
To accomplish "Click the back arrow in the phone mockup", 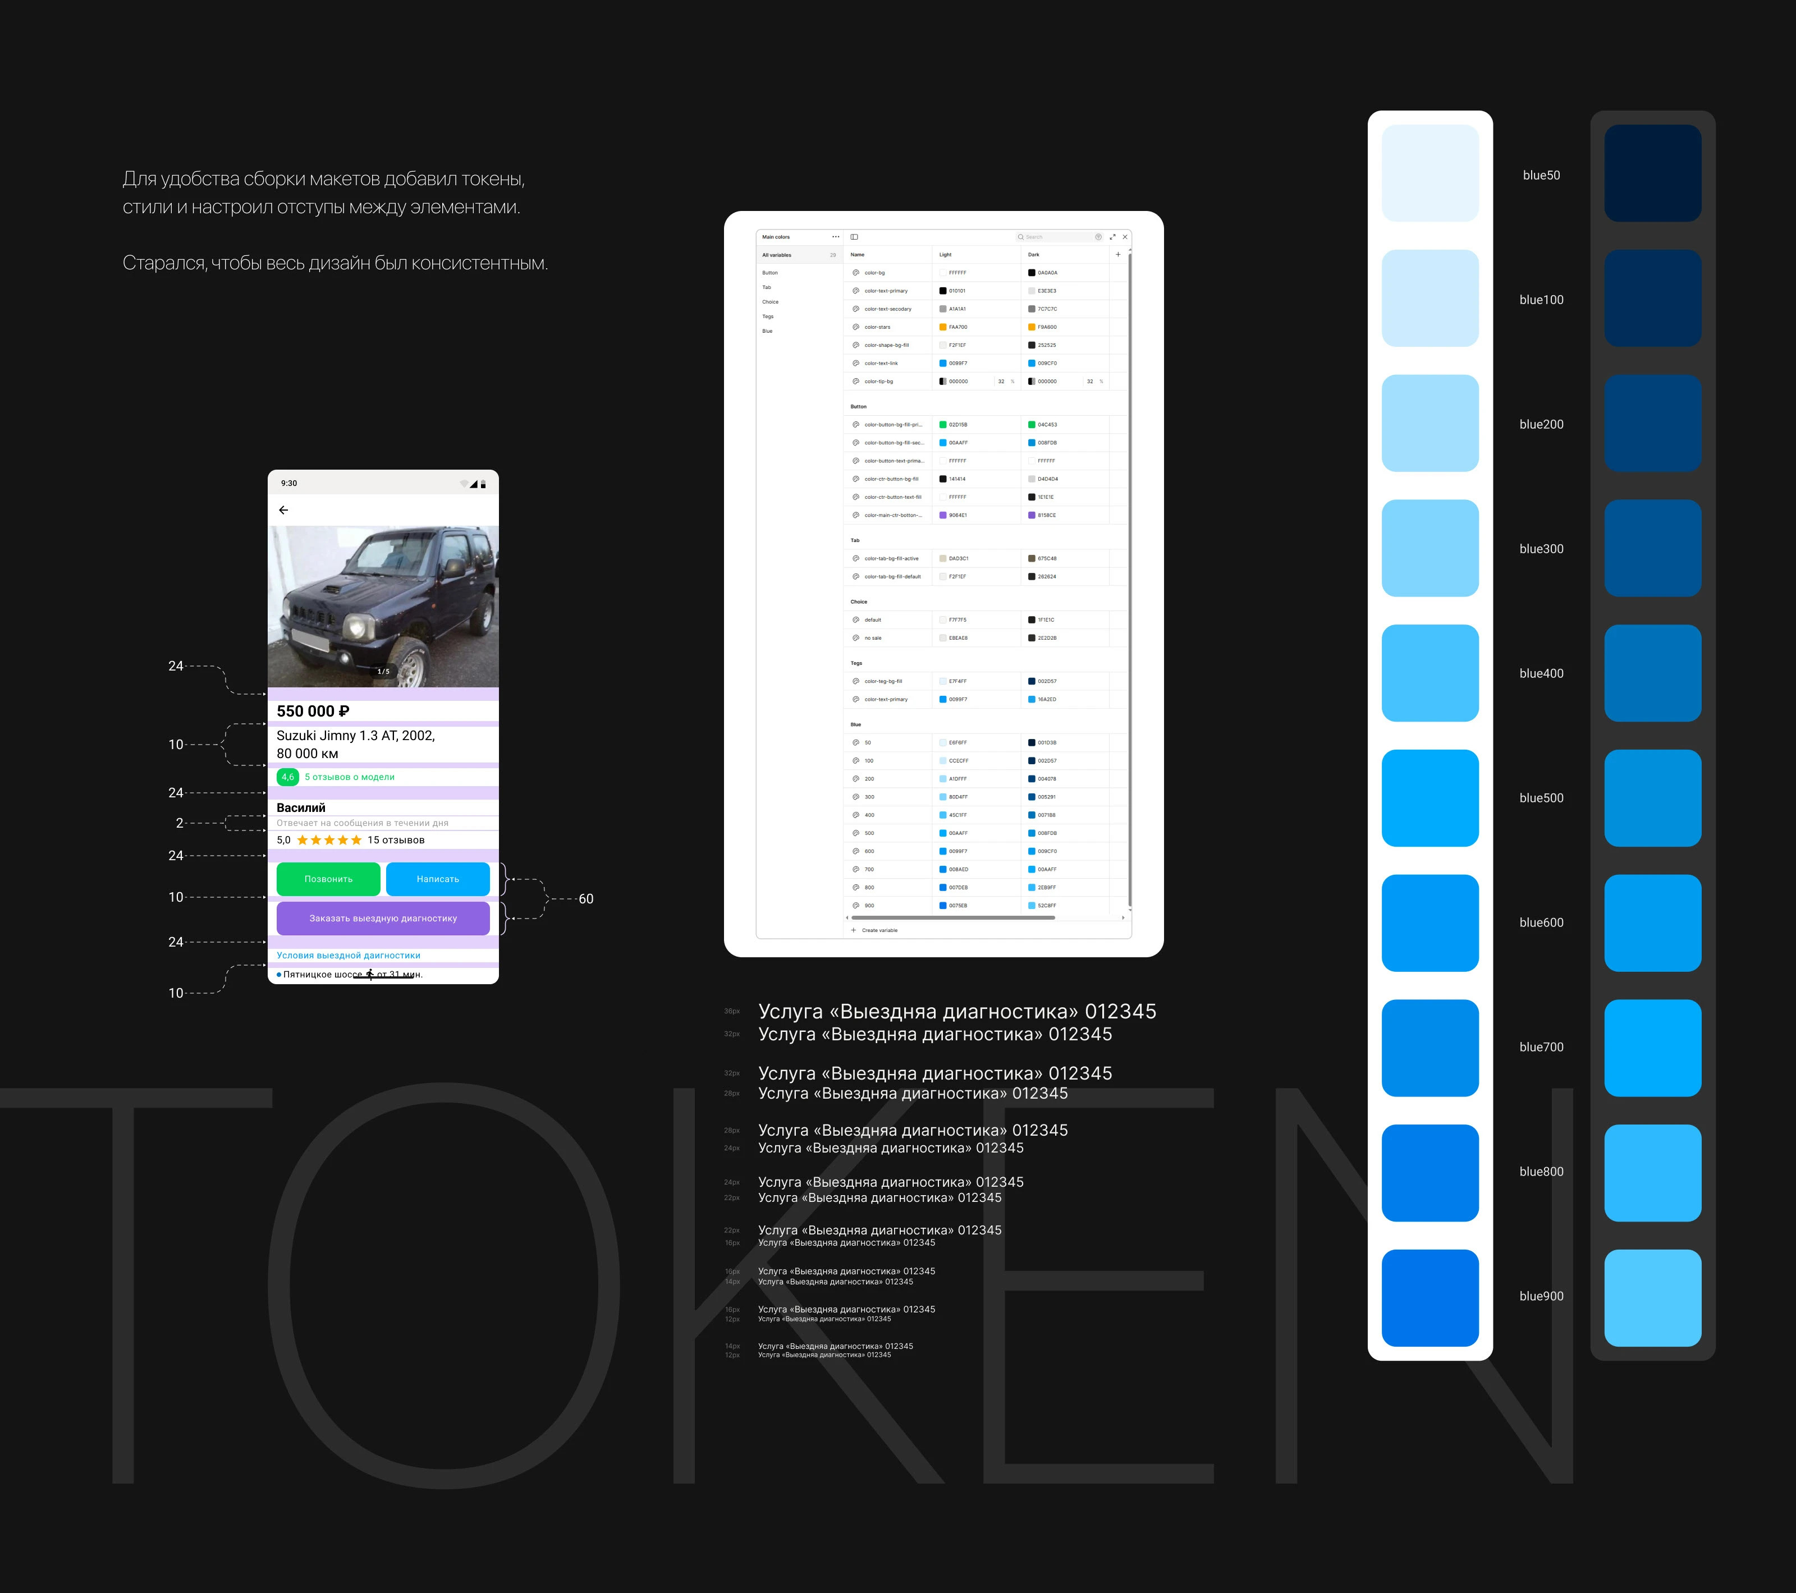I will 284,509.
